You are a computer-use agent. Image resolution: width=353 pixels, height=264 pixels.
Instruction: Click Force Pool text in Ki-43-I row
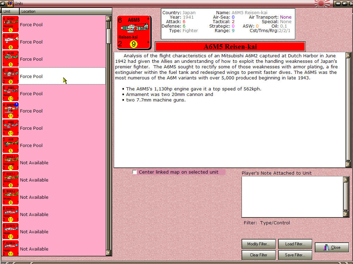[x=31, y=25]
